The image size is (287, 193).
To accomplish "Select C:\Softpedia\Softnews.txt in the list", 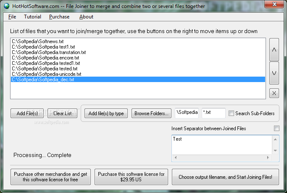I will [x=138, y=41].
